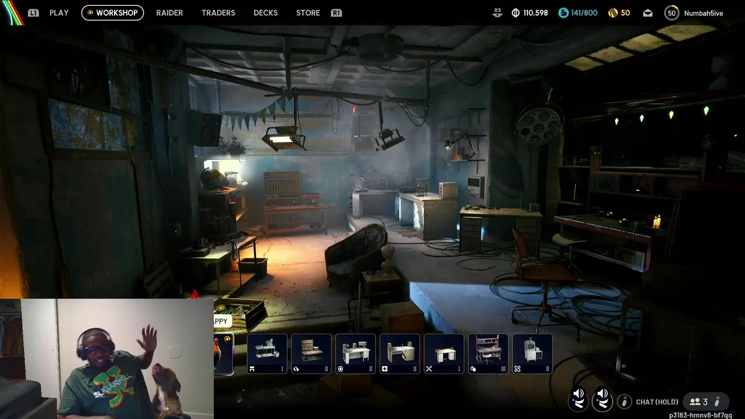Toggle the first party member voice icon
Screen dimensions: 745x419
(579, 399)
